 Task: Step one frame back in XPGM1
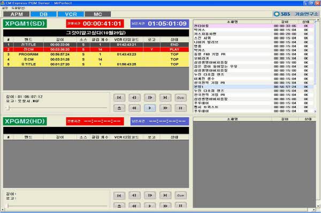[x=134, y=98]
